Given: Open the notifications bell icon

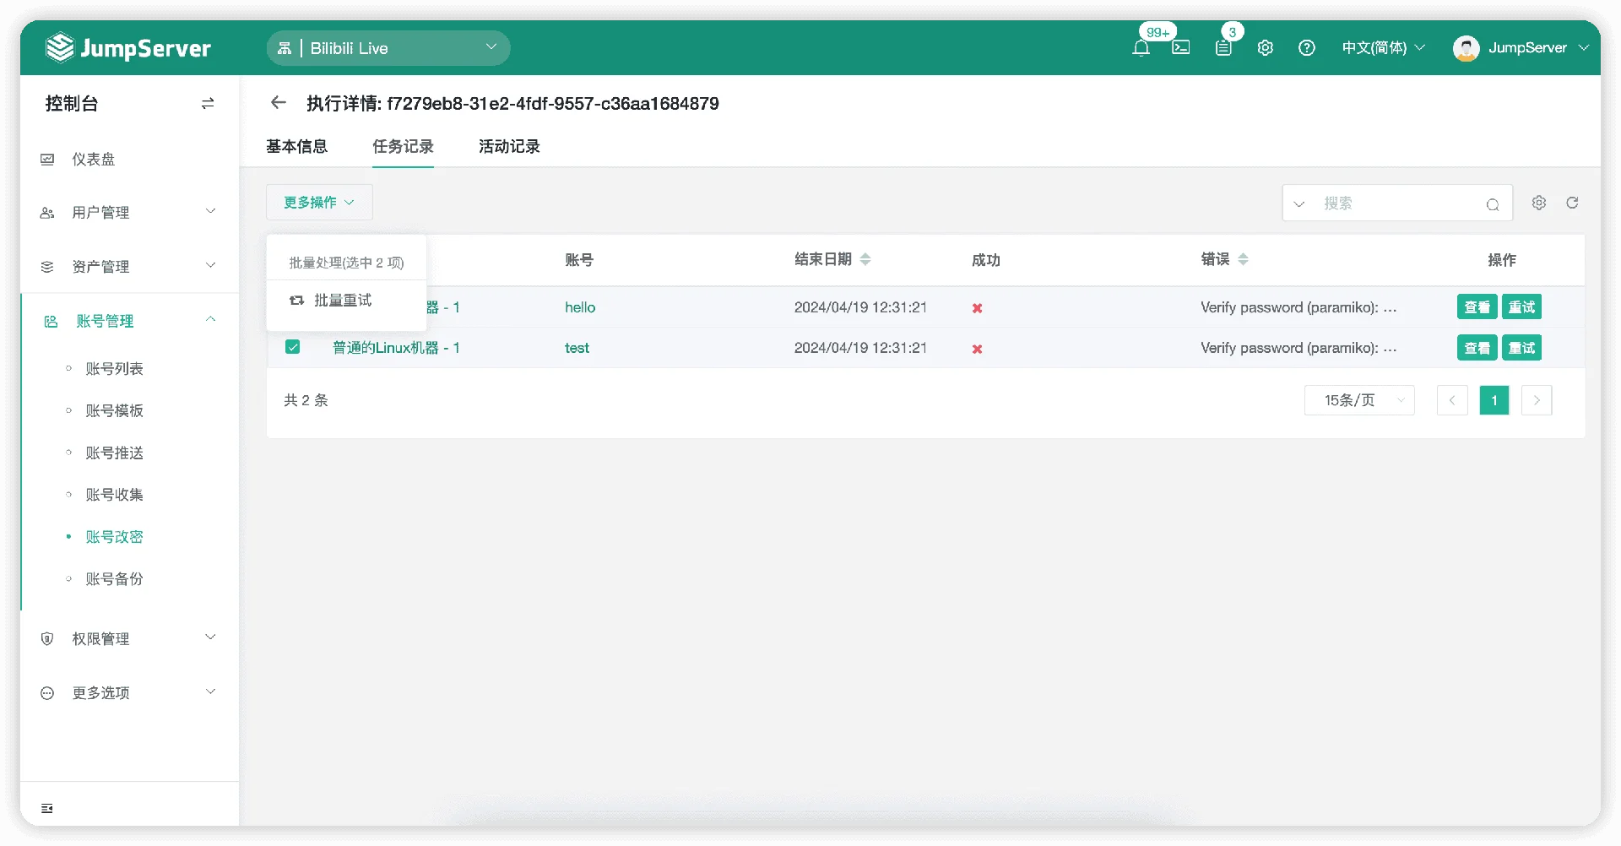Looking at the screenshot, I should [1141, 48].
